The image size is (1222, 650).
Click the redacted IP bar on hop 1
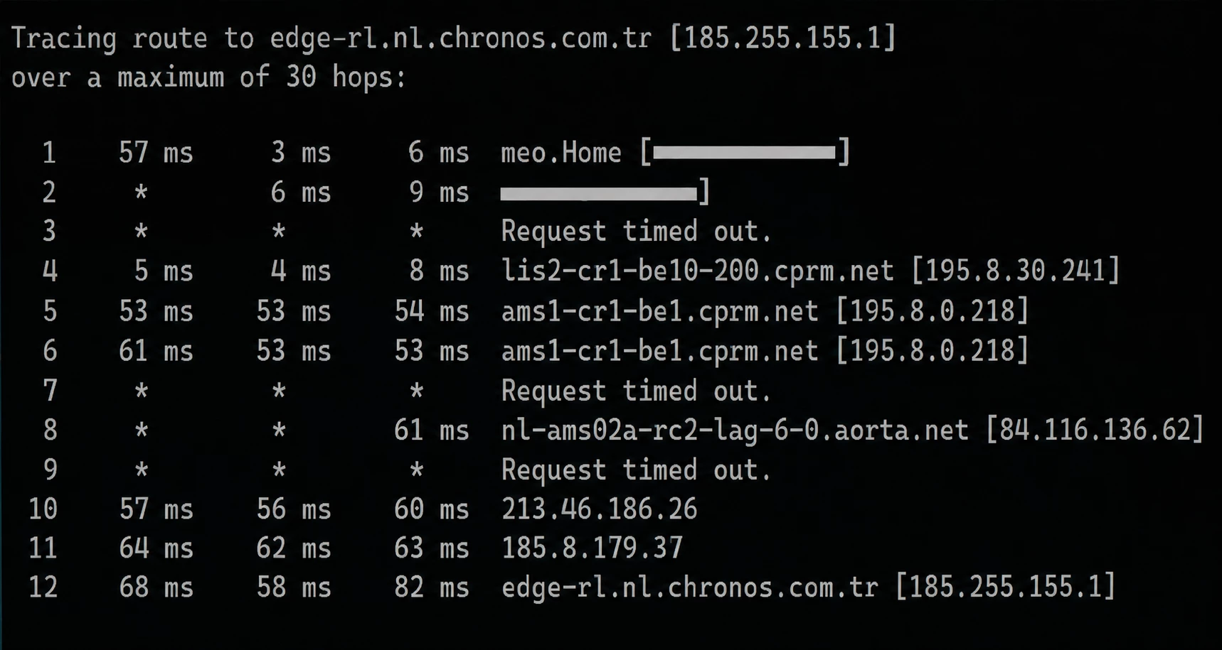744,152
